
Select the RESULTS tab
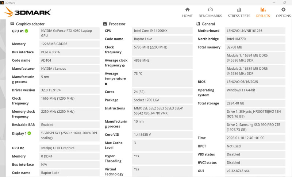tap(263, 12)
